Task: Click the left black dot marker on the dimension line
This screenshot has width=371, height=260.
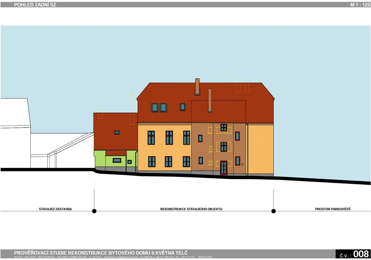Action: tap(94, 211)
